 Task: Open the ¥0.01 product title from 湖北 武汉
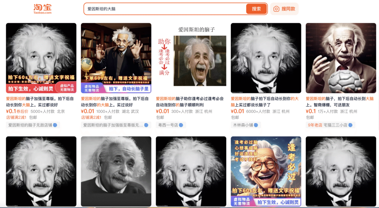tap(115, 101)
